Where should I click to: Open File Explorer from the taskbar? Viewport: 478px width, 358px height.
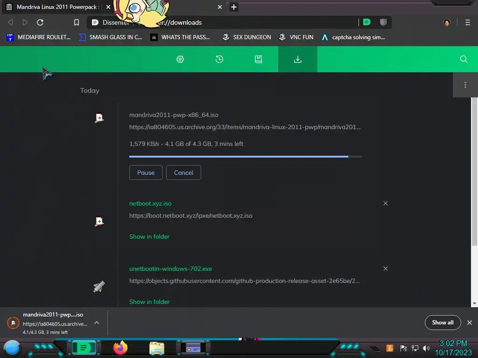click(x=157, y=348)
